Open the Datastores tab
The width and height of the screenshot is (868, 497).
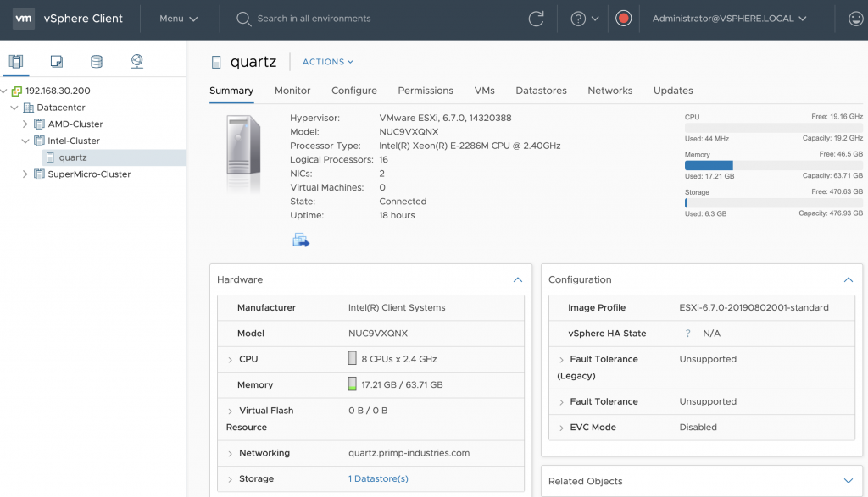pos(542,91)
